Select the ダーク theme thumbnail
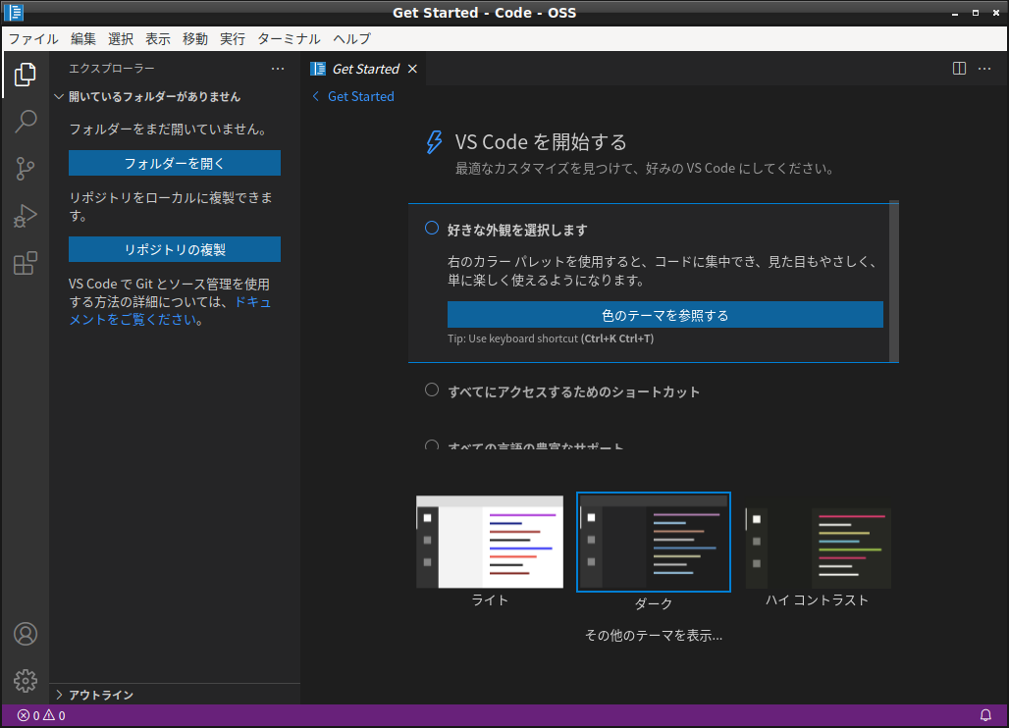 [x=653, y=543]
